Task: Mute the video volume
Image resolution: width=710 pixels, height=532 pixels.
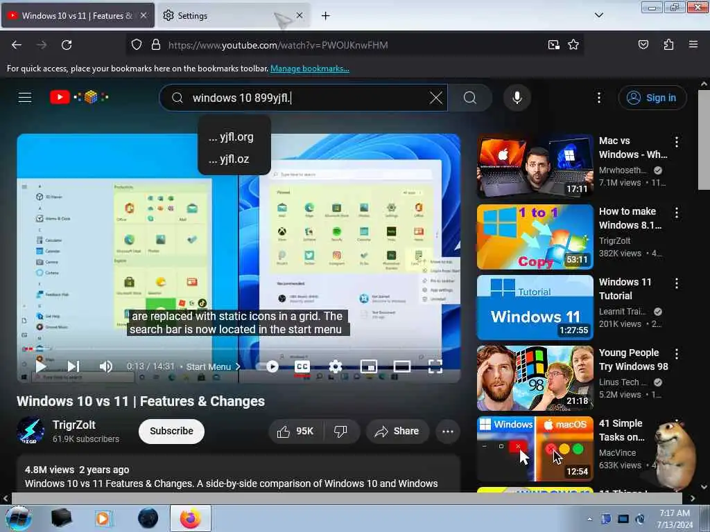Action: [106, 366]
